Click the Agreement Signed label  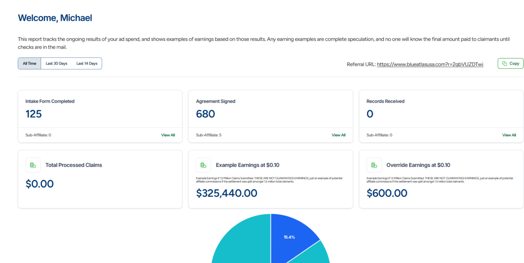click(216, 101)
